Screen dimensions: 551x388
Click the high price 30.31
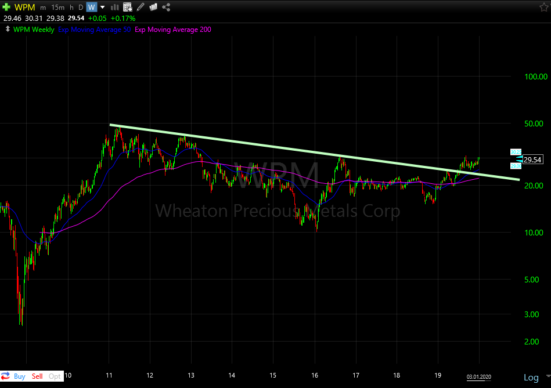tap(34, 18)
